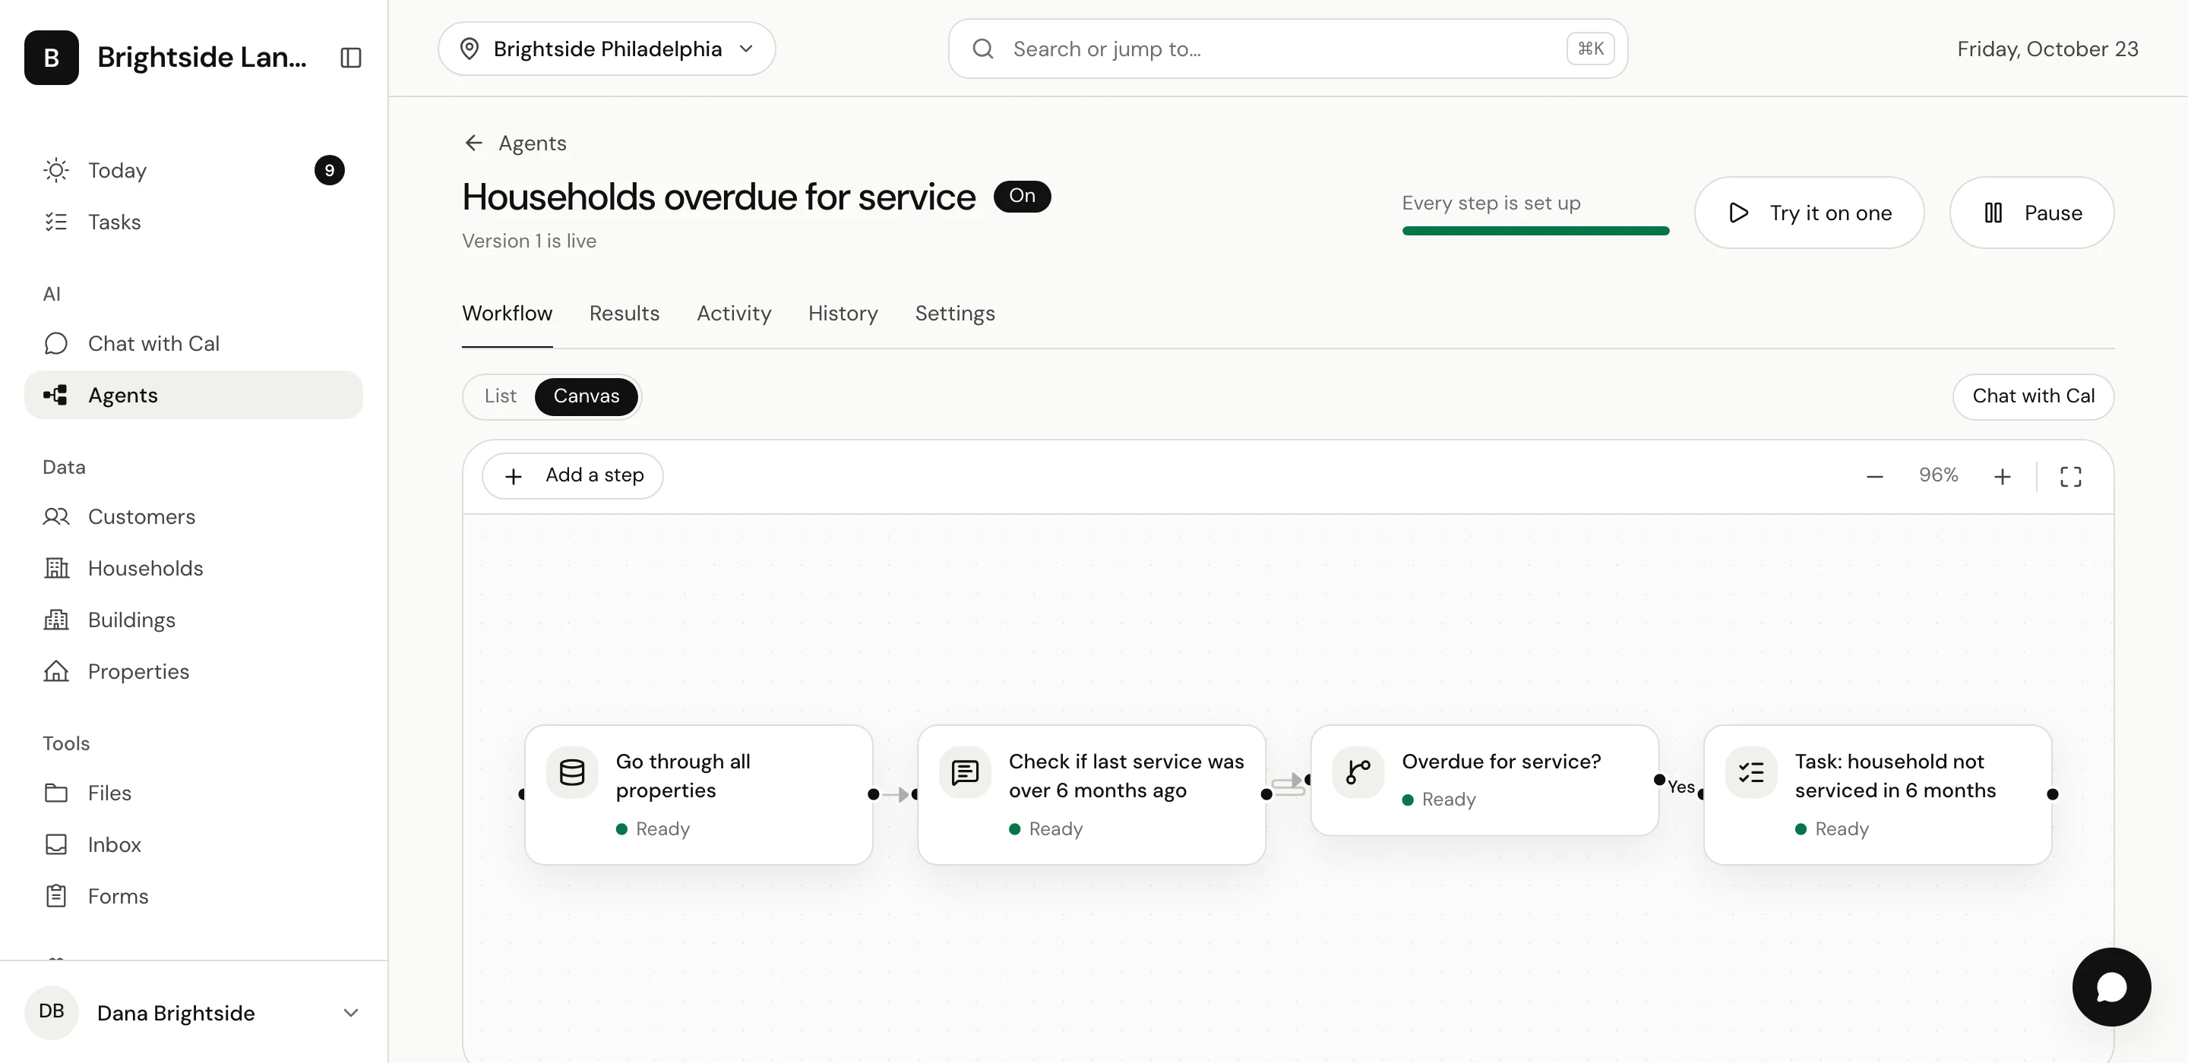Open Files tool

(x=194, y=793)
